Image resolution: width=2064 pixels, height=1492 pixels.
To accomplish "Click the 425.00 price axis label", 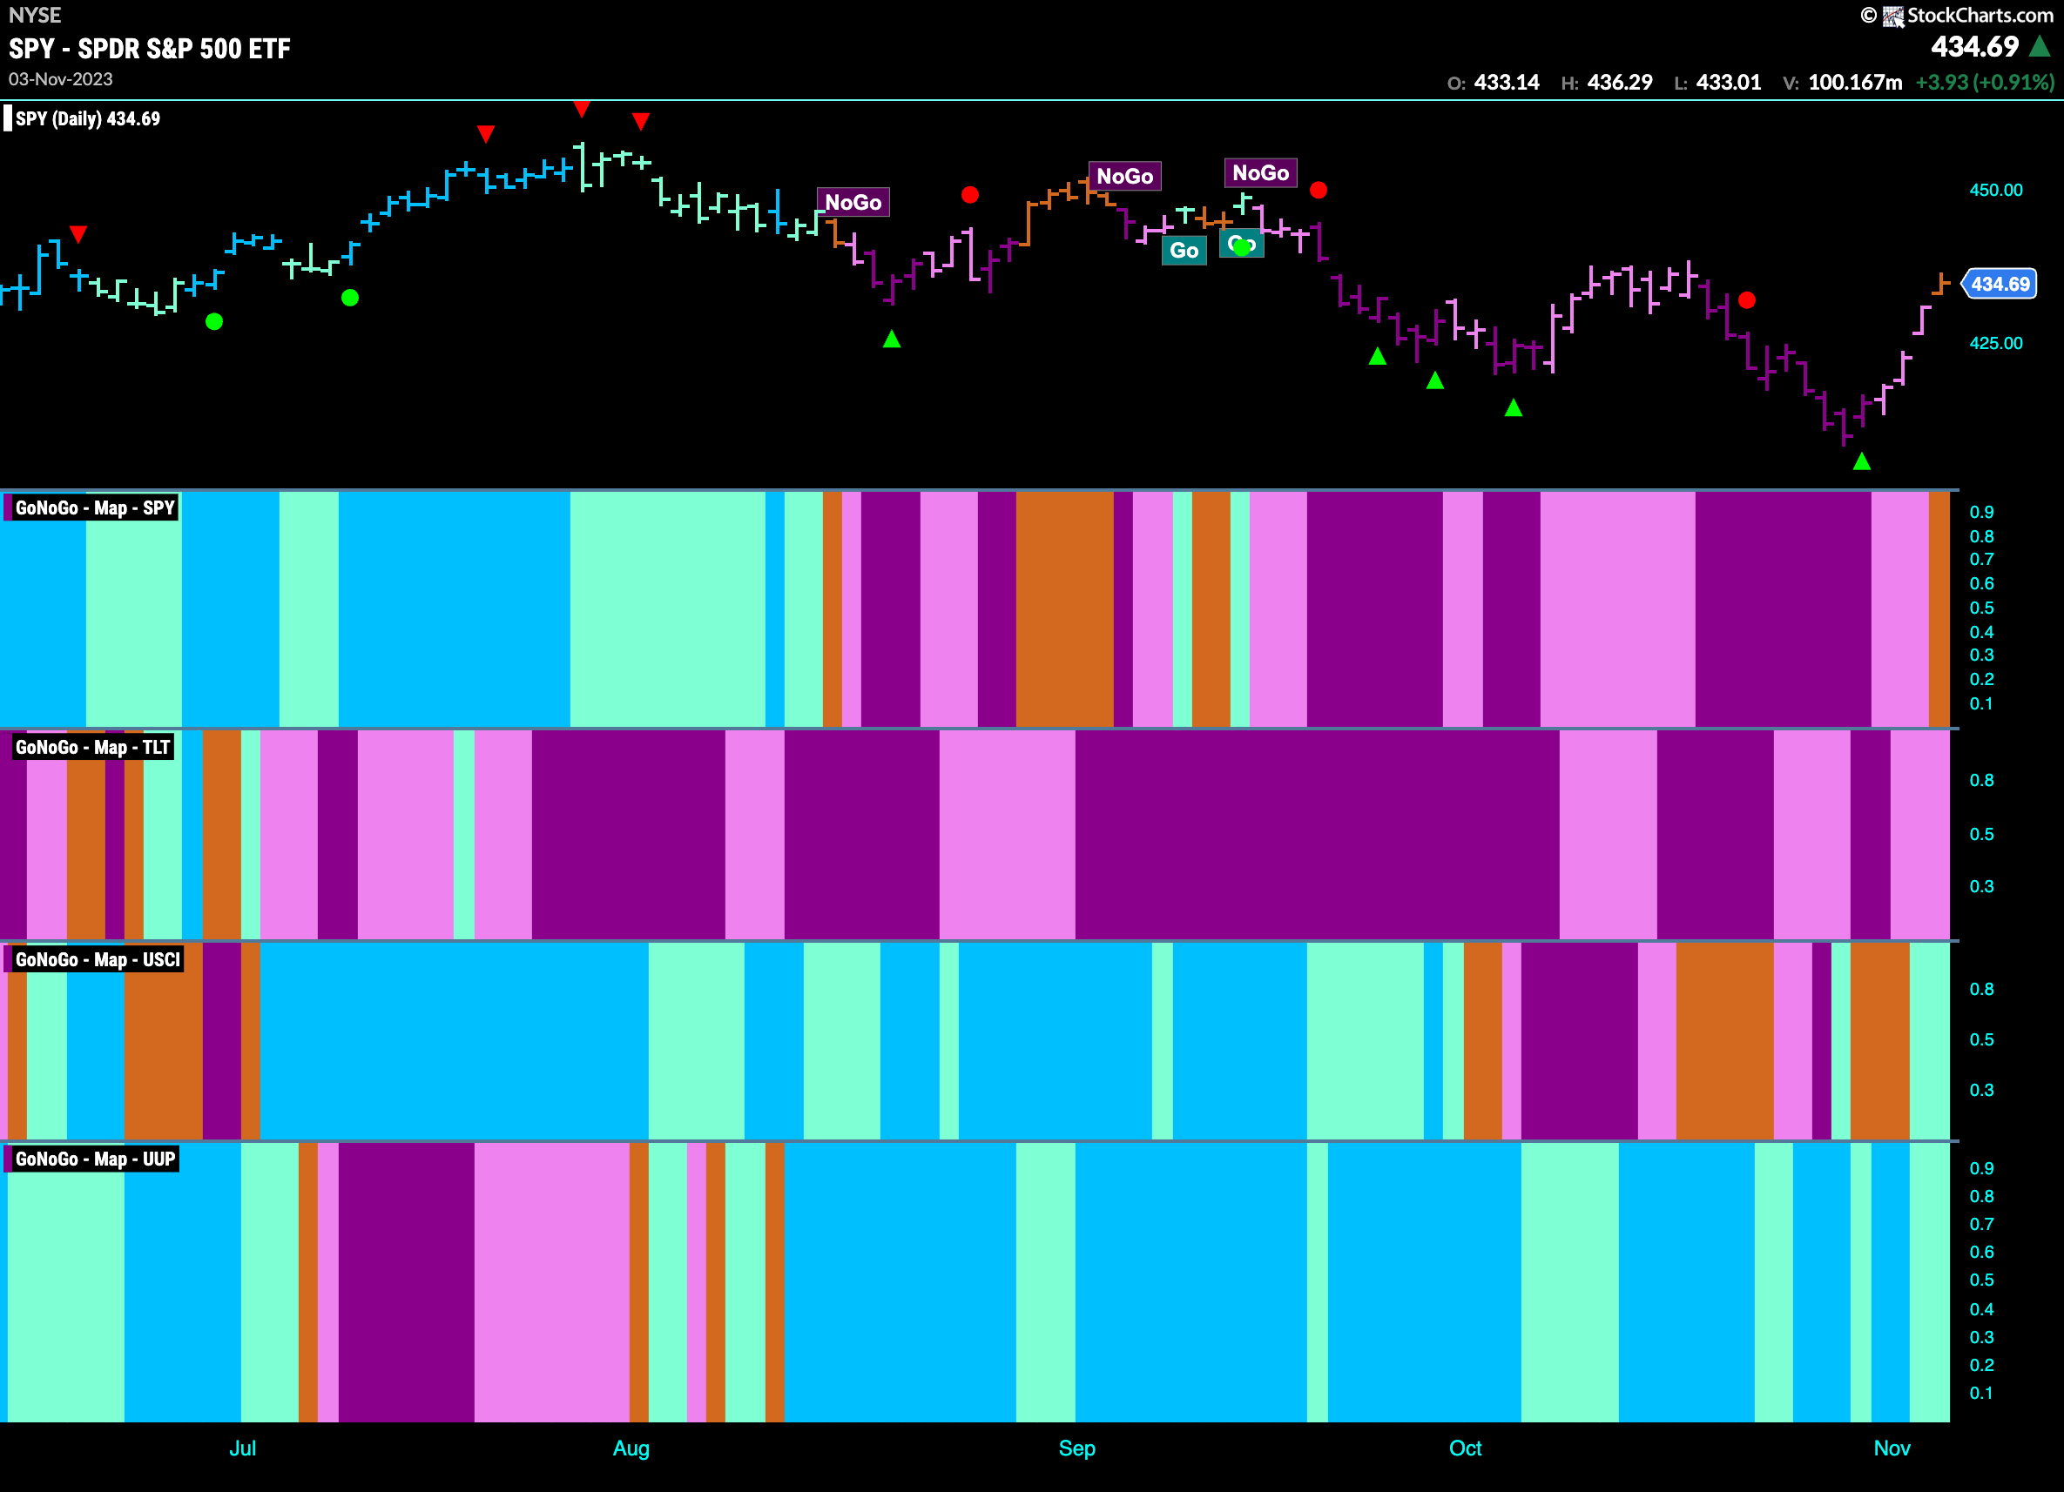I will 1996,343.
